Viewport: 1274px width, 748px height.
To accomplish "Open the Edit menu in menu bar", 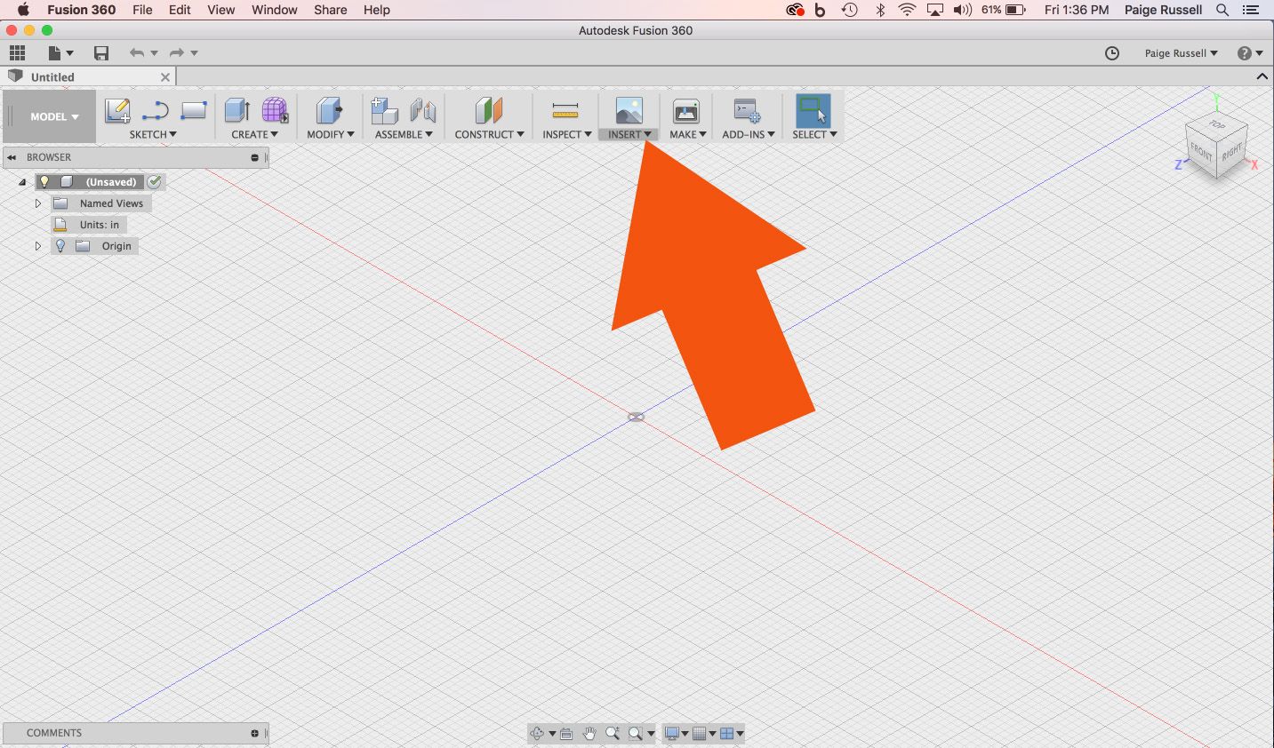I will pos(180,10).
